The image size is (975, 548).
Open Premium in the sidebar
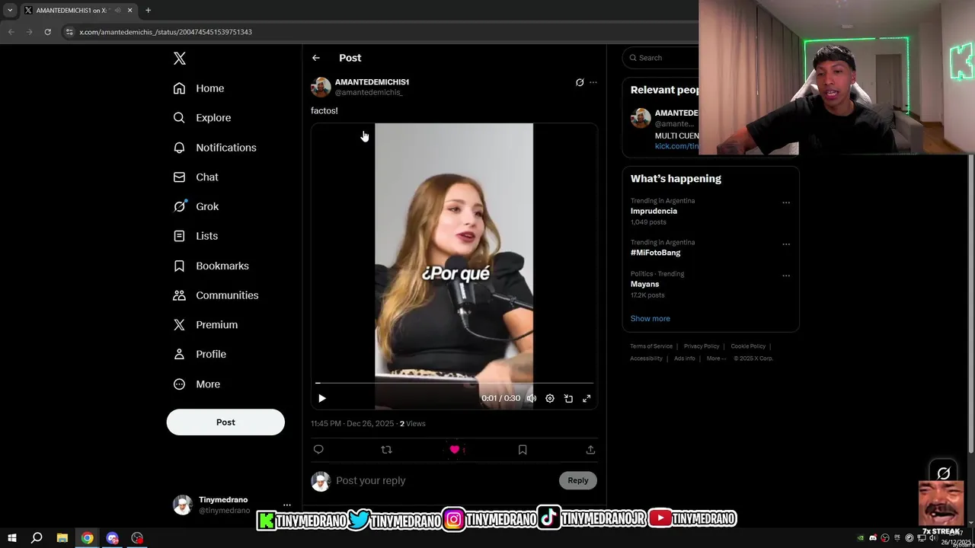click(x=206, y=324)
